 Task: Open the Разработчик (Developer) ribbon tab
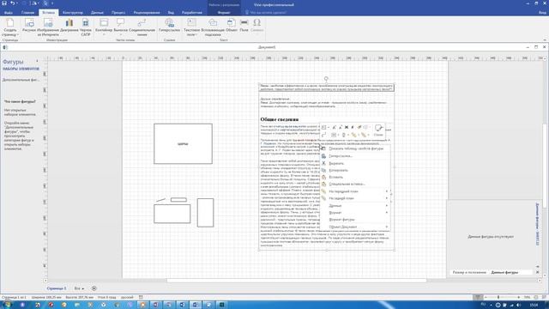192,12
